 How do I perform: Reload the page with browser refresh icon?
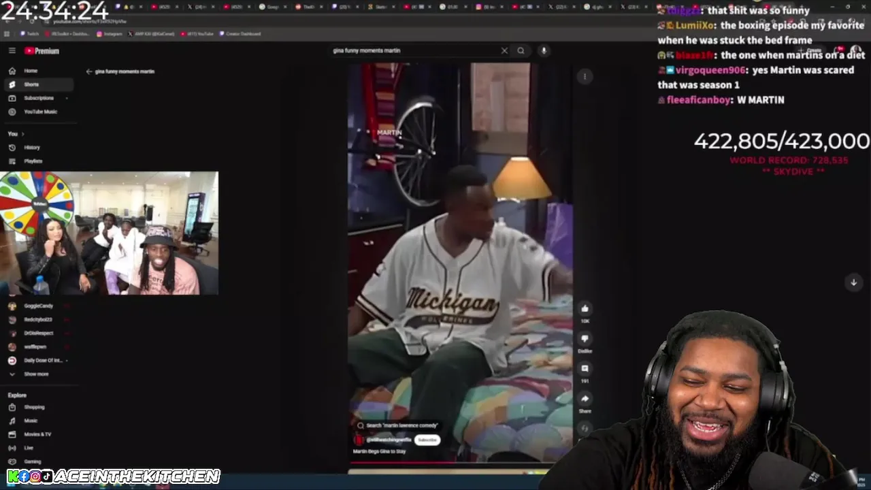click(33, 21)
